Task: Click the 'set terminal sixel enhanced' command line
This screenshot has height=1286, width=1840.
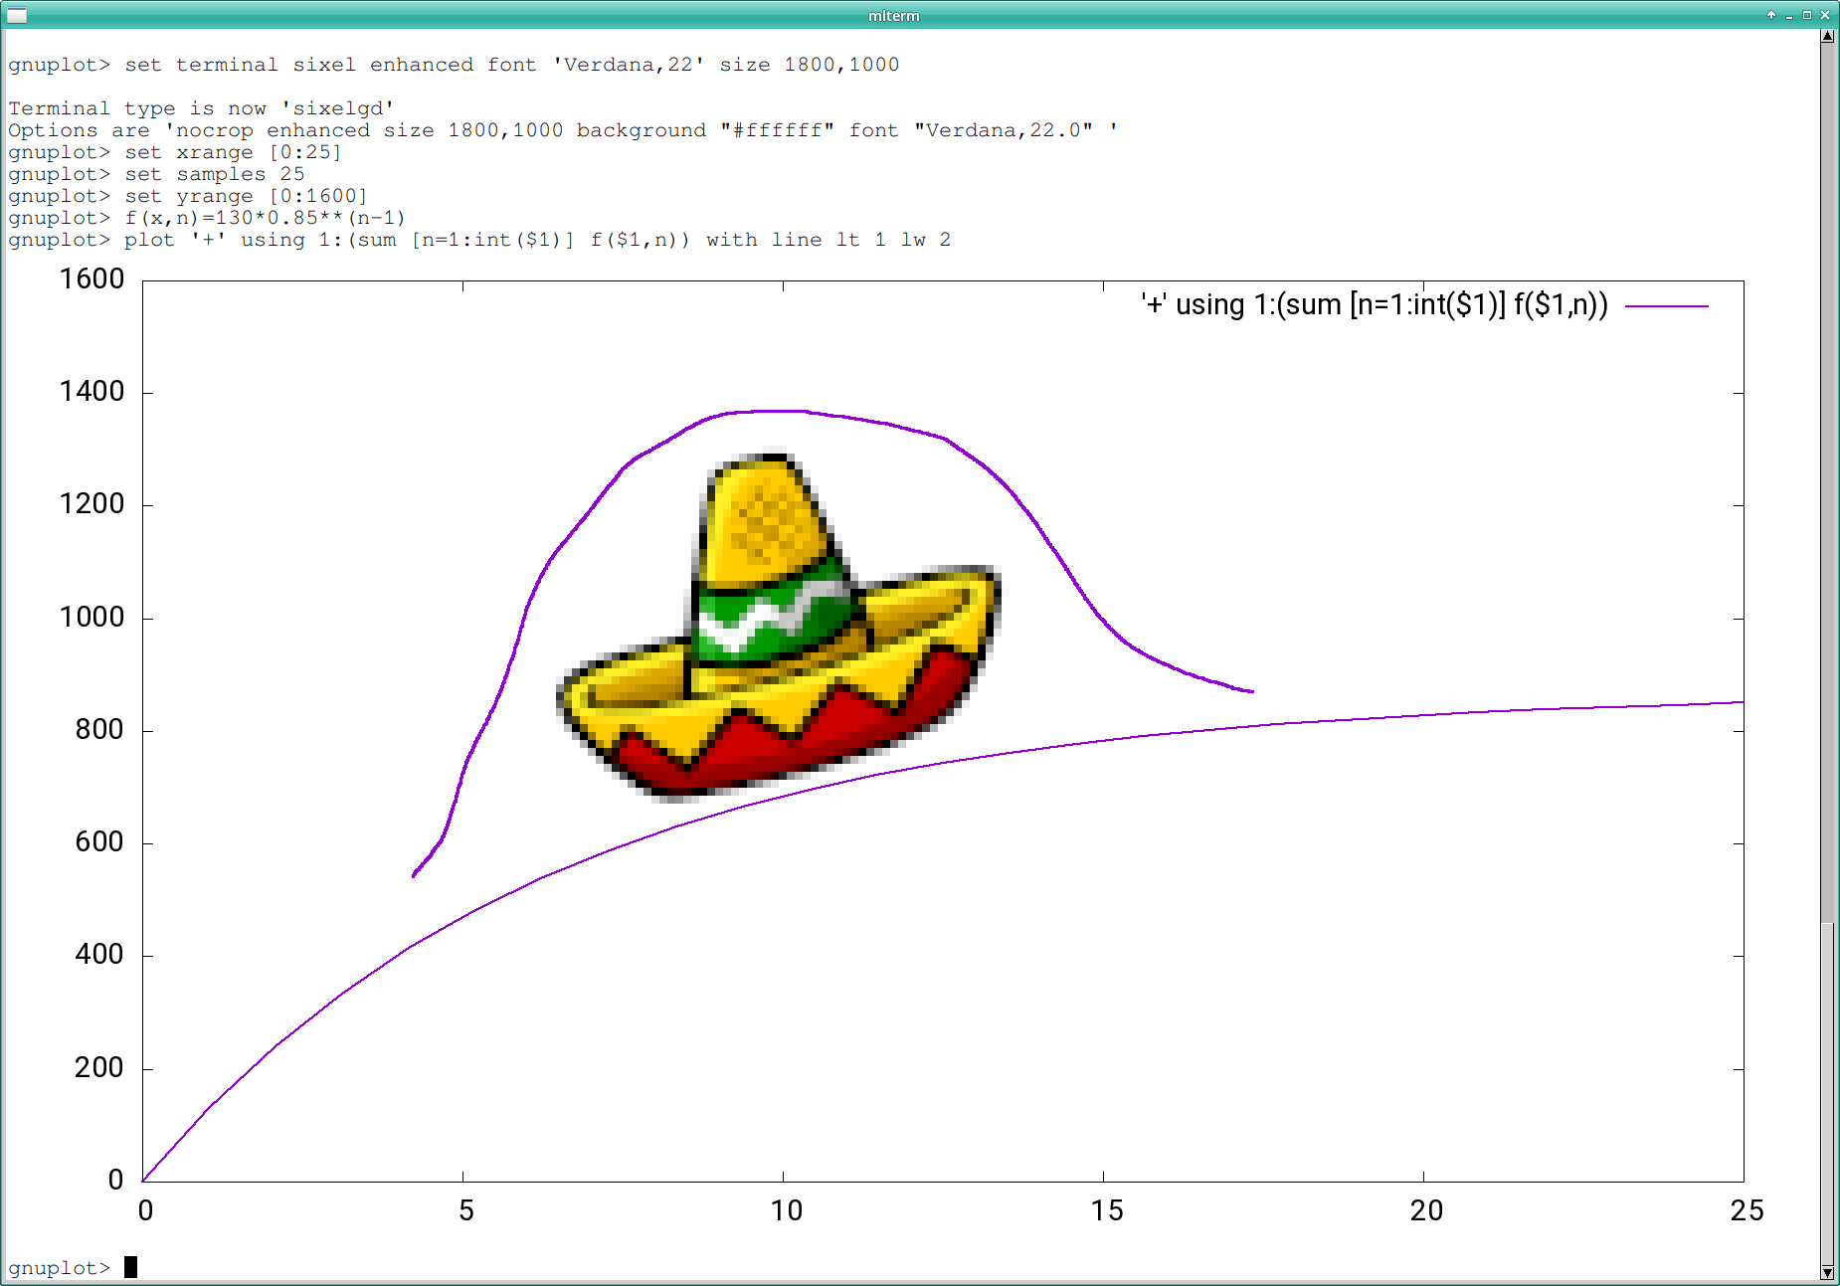Action: pos(454,65)
